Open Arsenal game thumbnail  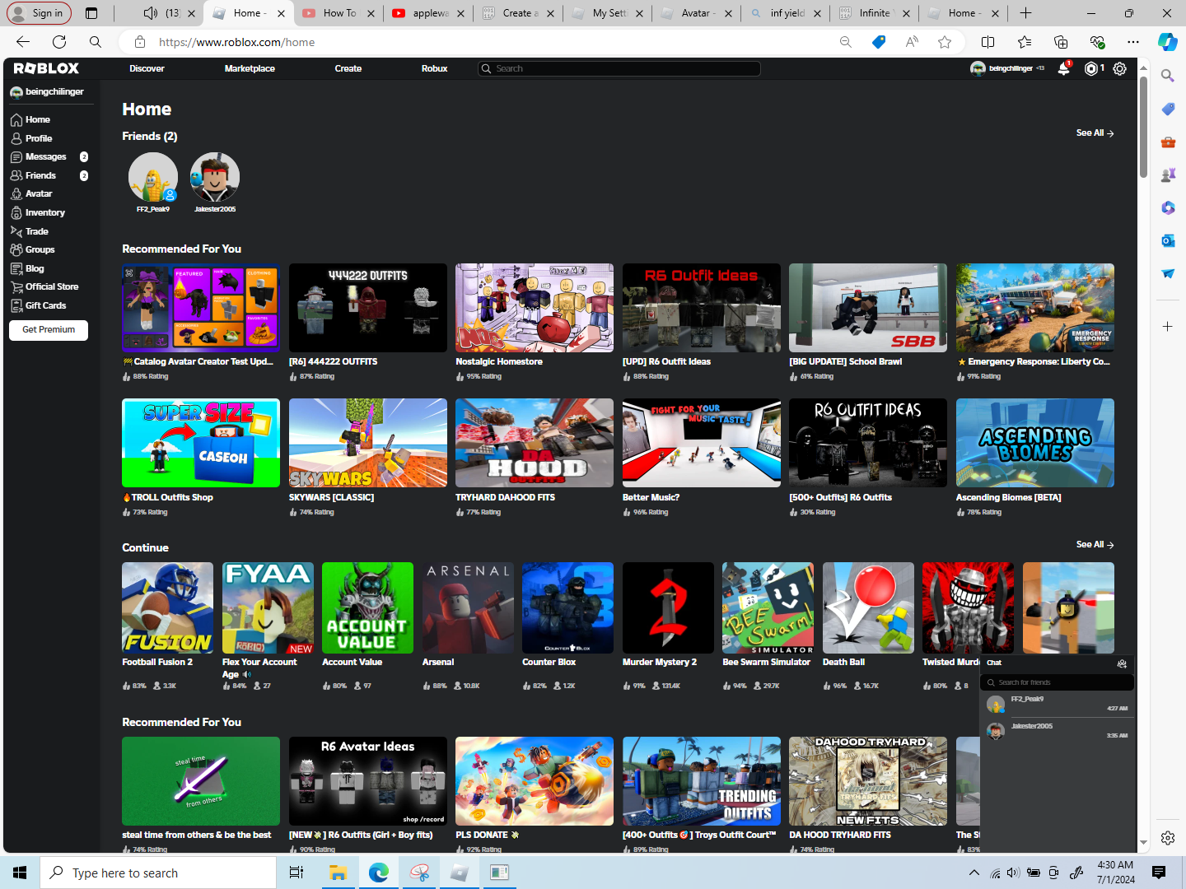click(x=468, y=607)
